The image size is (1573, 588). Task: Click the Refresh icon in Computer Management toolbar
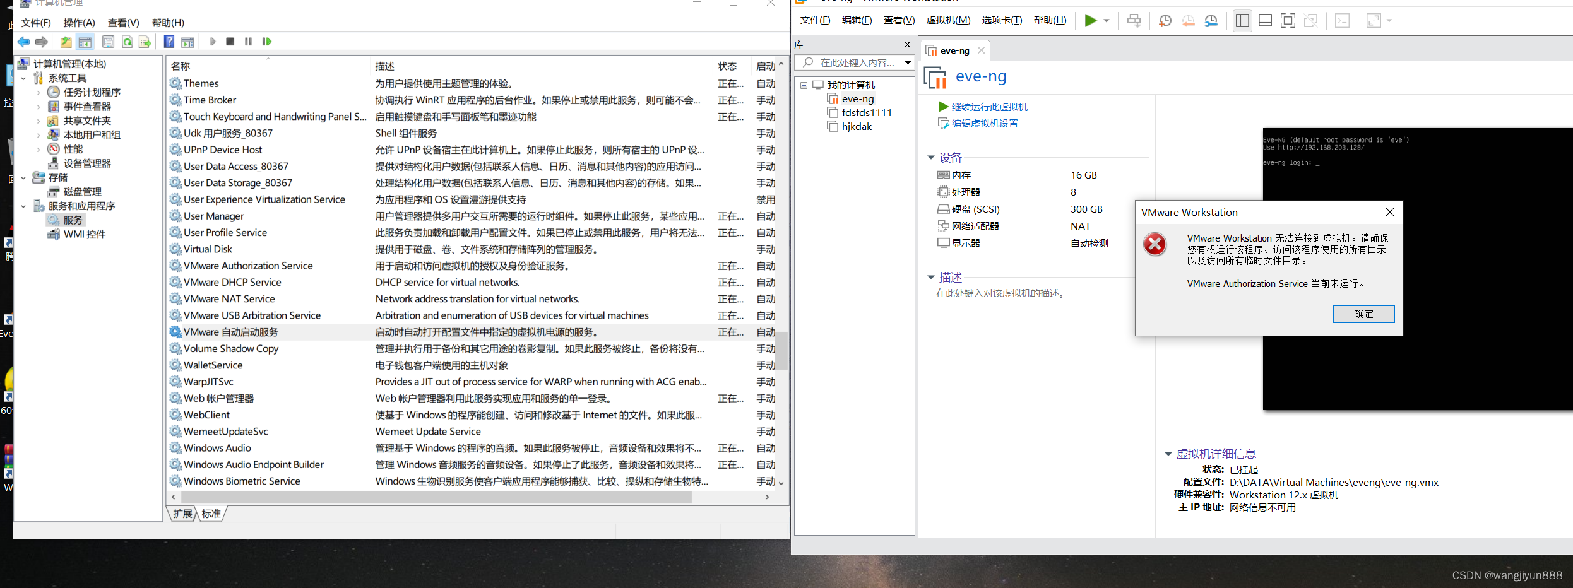click(127, 42)
